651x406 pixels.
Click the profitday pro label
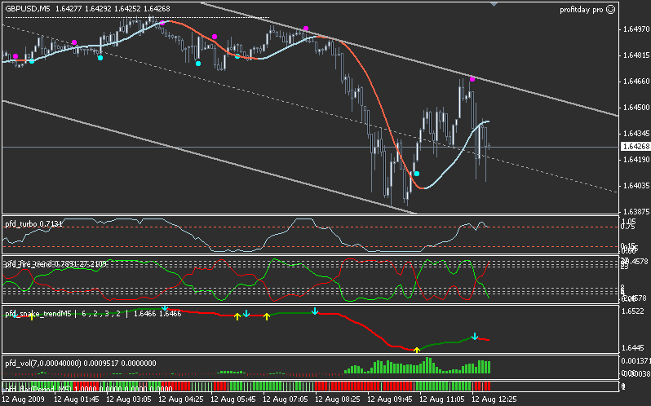pyautogui.click(x=579, y=9)
